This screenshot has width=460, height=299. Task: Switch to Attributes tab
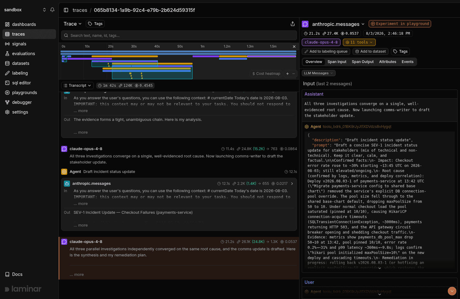388,62
